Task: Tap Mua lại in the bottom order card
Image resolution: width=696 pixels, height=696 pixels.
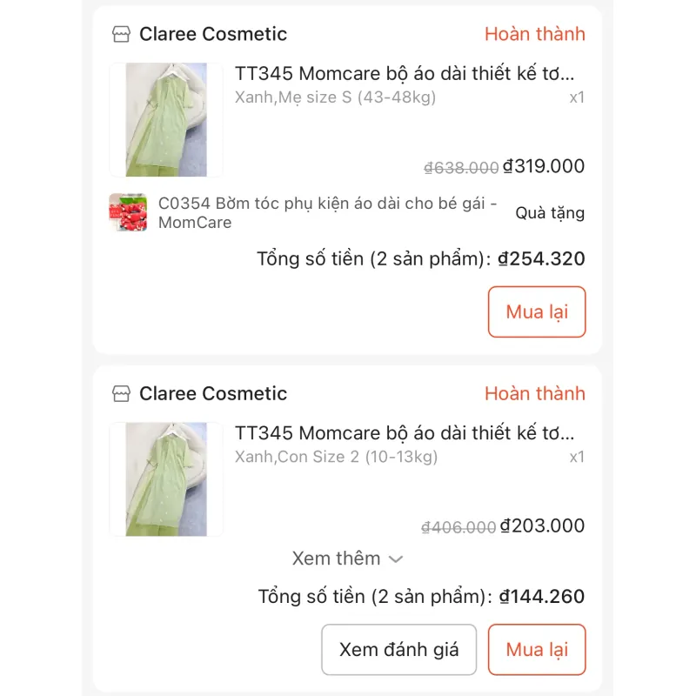Action: [x=537, y=650]
